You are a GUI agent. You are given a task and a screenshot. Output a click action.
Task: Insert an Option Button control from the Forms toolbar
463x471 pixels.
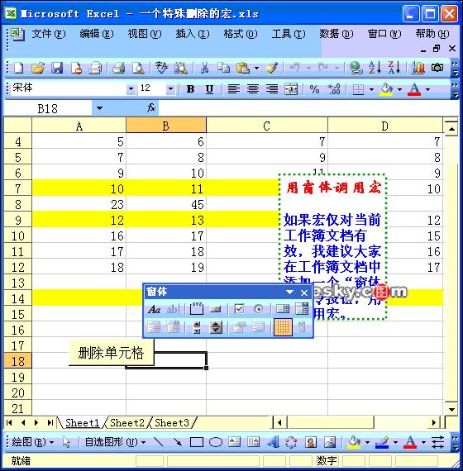coord(258,309)
